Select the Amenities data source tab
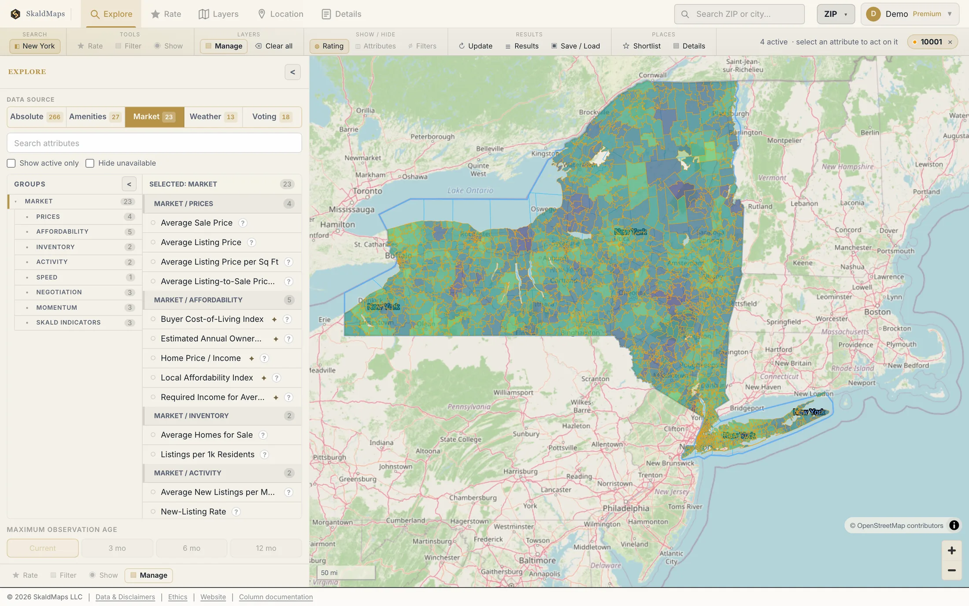The height and width of the screenshot is (606, 969). pos(95,117)
